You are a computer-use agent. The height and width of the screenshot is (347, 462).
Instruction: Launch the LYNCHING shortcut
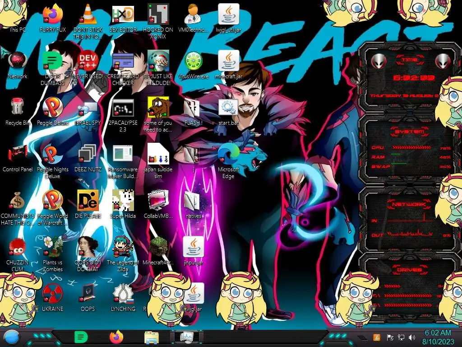coord(123,297)
